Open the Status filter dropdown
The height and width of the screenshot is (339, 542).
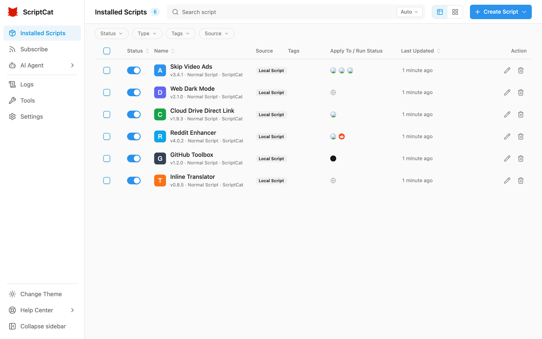coord(111,34)
